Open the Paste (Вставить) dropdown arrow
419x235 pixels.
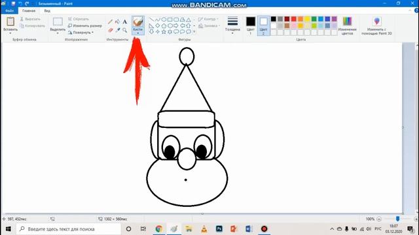tap(10, 33)
